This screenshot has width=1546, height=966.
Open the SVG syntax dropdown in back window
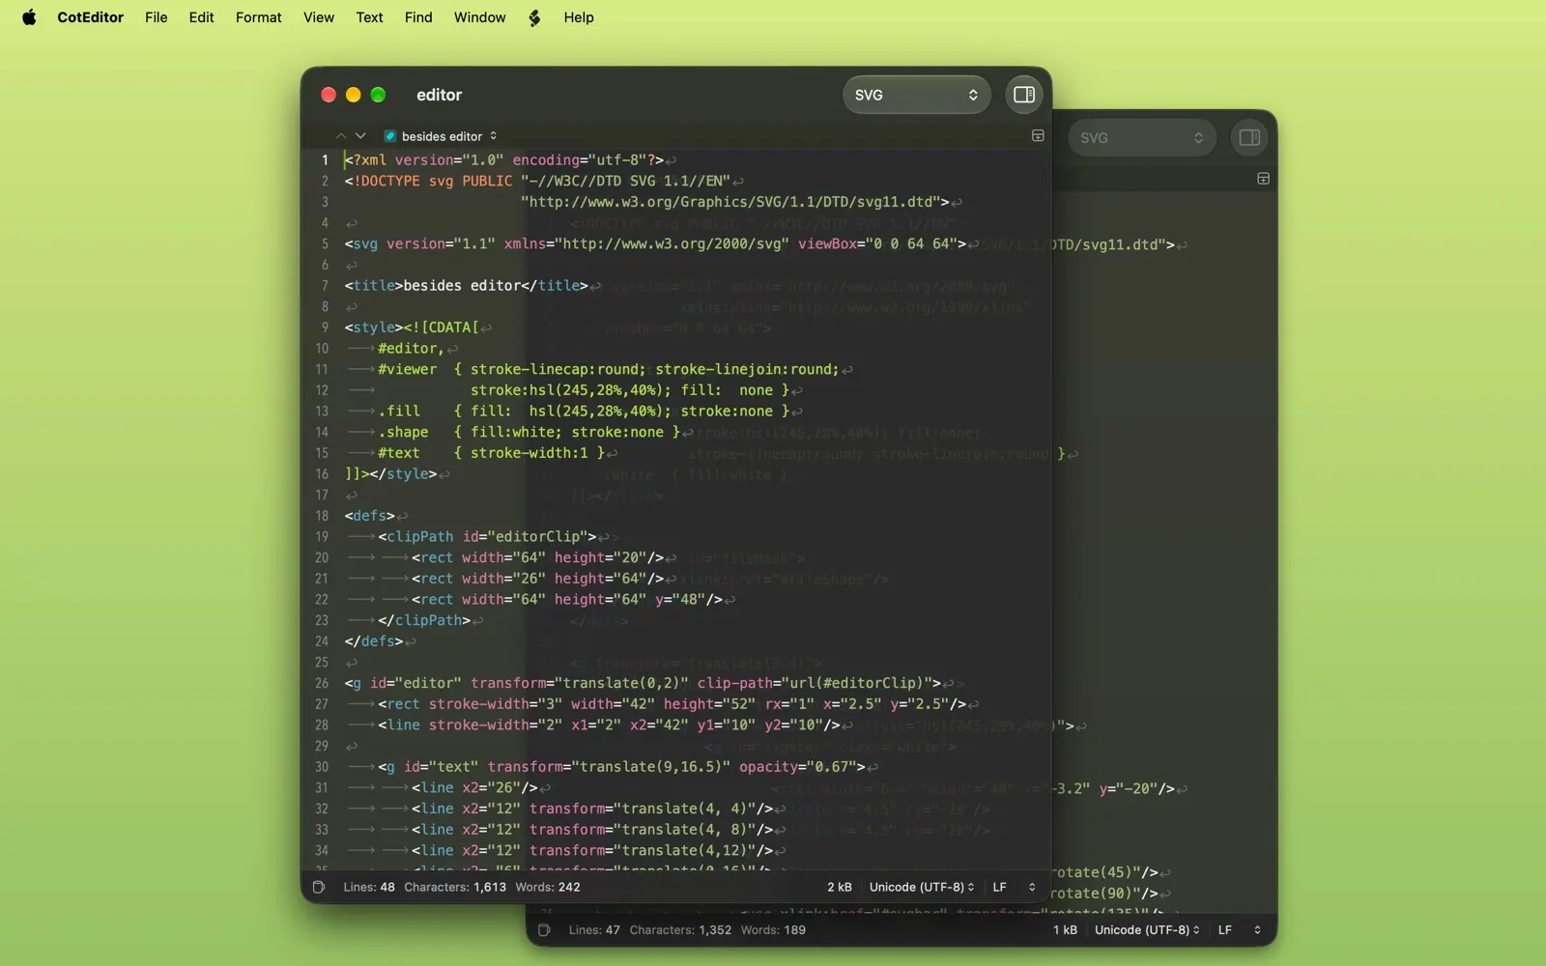tap(1142, 137)
